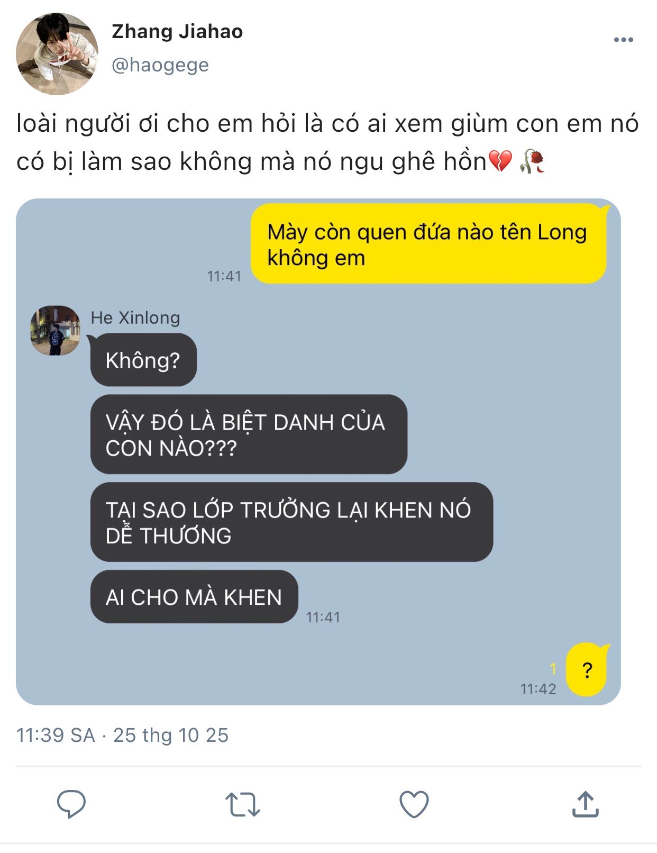This screenshot has height=853, width=657.
Task: Click the tweet timestamp 11:39 SA
Action: (56, 735)
